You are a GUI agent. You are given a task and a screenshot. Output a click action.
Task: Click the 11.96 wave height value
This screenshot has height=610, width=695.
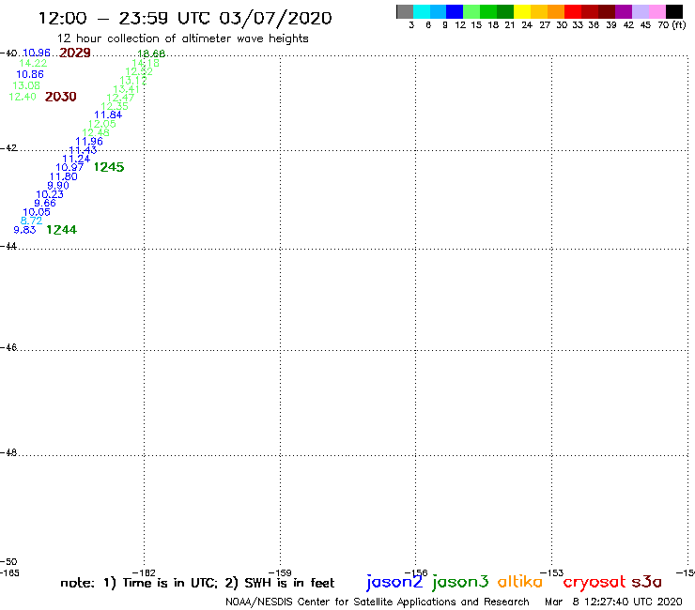pyautogui.click(x=89, y=142)
